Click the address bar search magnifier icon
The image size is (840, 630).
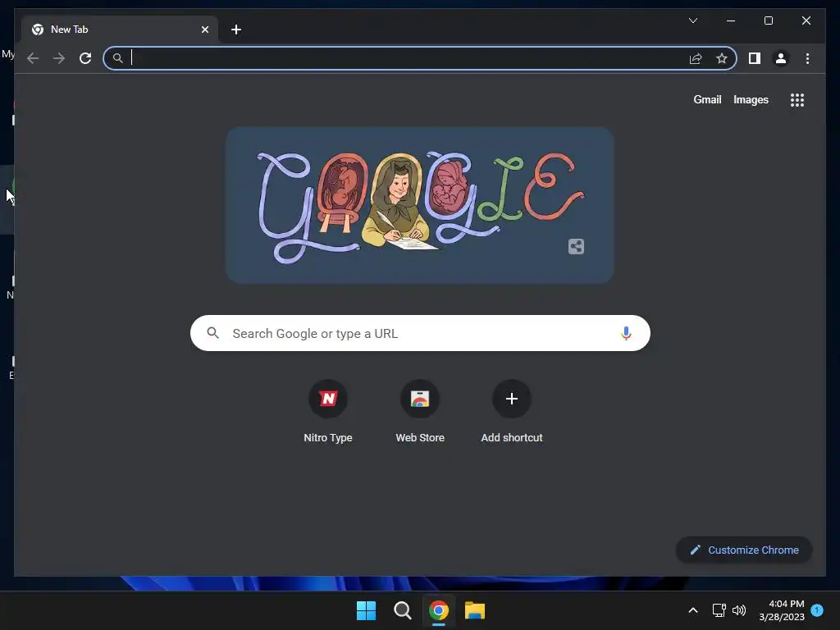118,58
